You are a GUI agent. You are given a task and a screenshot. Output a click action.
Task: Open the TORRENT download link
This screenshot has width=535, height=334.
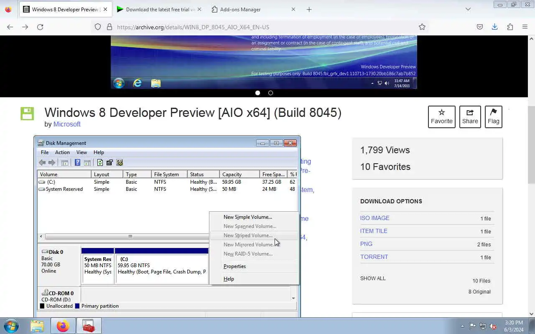(x=374, y=257)
